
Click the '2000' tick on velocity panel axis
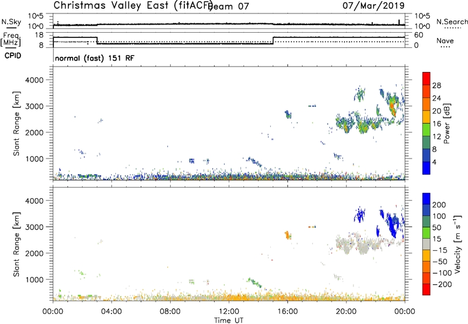point(35,253)
